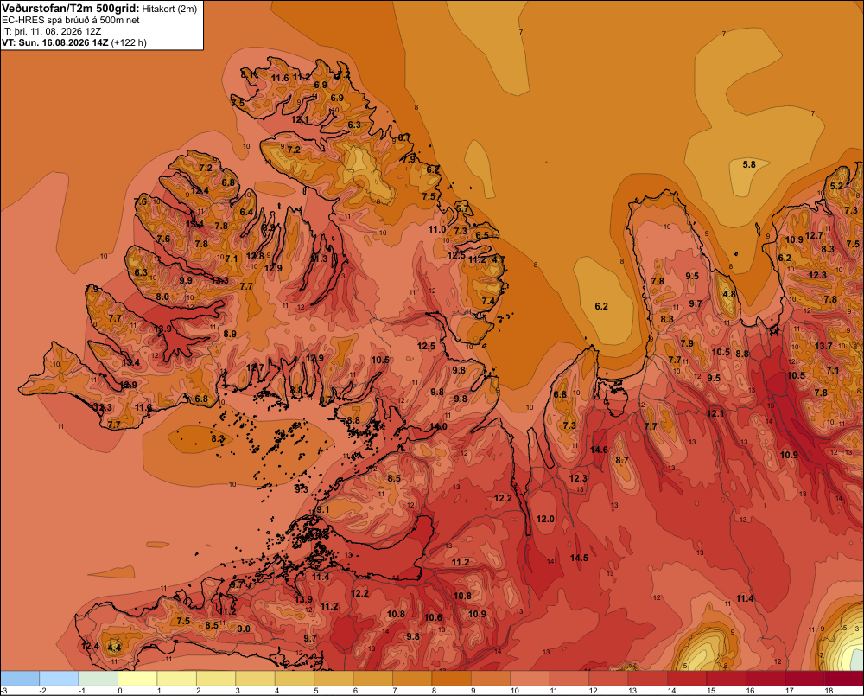Click the 6.7 temperature value

pyautogui.click(x=404, y=137)
